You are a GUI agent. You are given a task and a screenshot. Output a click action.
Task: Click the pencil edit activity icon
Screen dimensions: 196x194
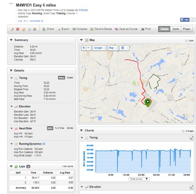12,29
